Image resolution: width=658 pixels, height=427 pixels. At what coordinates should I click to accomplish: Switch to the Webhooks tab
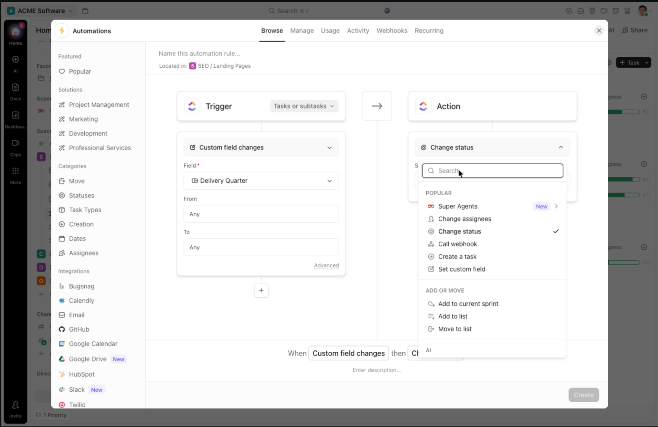[392, 31]
